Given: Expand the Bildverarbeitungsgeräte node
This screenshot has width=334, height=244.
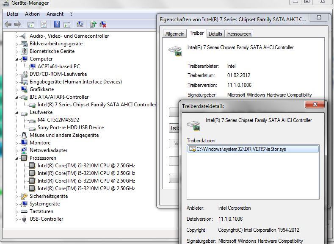Looking at the screenshot, I should click(17, 44).
